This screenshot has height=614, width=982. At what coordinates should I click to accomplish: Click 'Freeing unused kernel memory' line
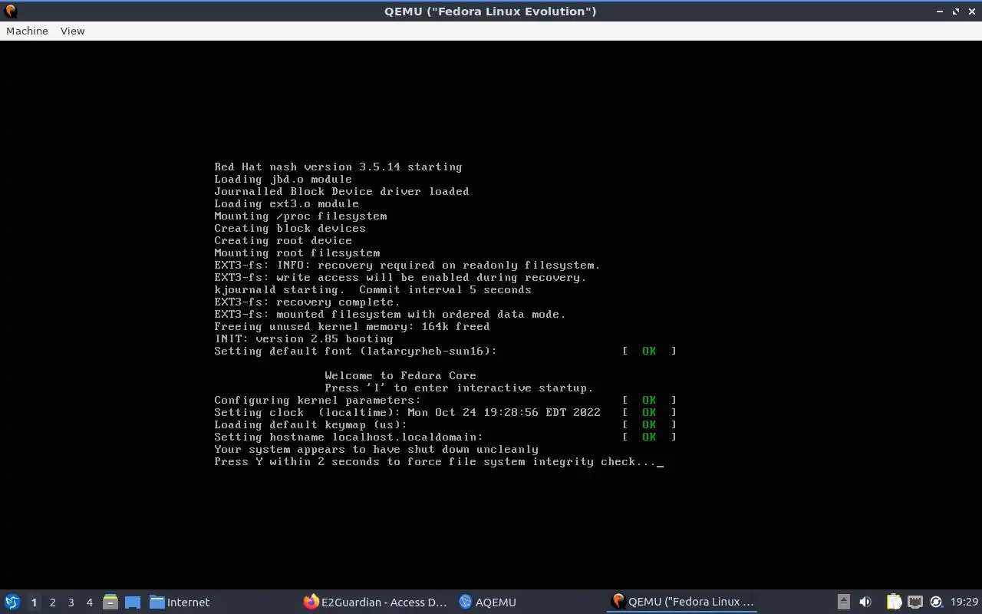pyautogui.click(x=352, y=326)
